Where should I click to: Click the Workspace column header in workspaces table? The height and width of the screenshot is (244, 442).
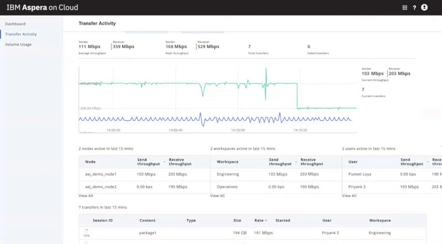click(228, 162)
